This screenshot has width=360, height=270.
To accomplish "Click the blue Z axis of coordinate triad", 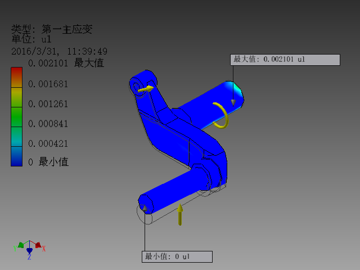I will (x=29, y=251).
